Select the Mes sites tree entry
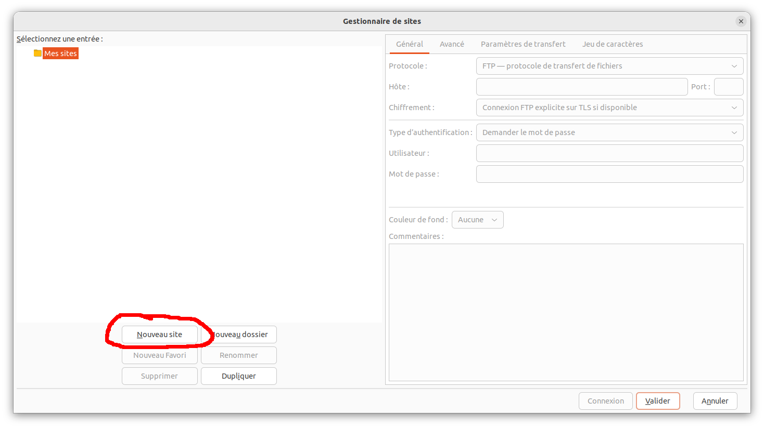This screenshot has width=764, height=428. (60, 53)
